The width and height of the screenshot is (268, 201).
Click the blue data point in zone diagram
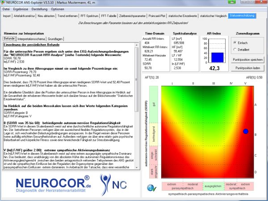point(246,131)
